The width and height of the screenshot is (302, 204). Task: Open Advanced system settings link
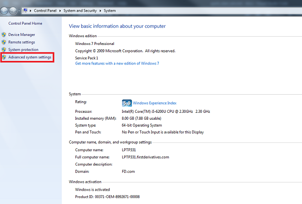click(x=30, y=57)
